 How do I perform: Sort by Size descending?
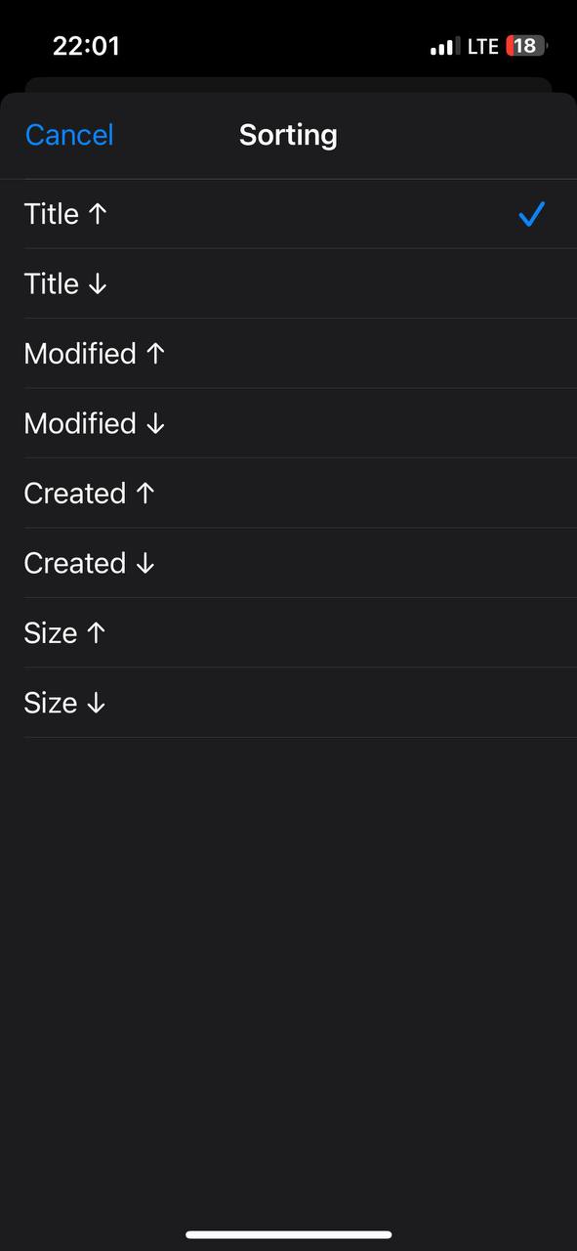point(288,703)
